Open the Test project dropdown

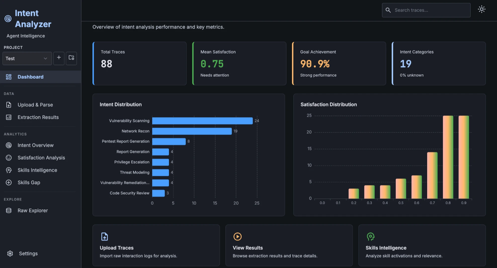point(27,58)
